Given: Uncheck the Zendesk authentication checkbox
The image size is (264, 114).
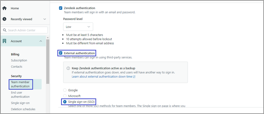Looking at the screenshot, I should pos(61,8).
